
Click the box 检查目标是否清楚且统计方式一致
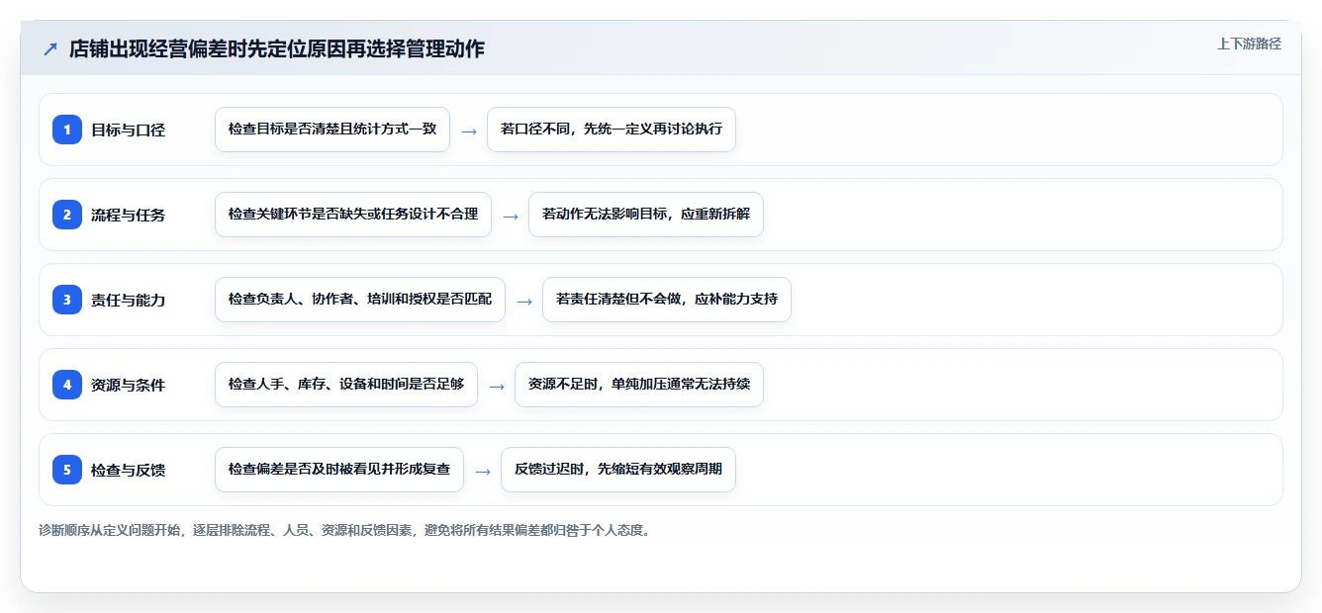(x=332, y=130)
